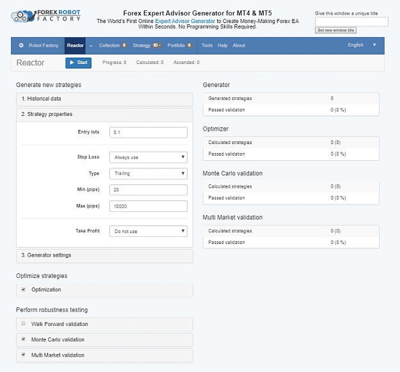Click the Max (pips) input field

tap(148, 206)
